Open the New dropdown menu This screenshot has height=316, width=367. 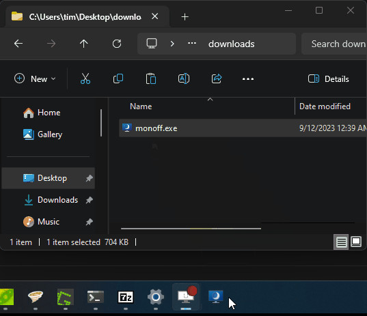coord(35,78)
